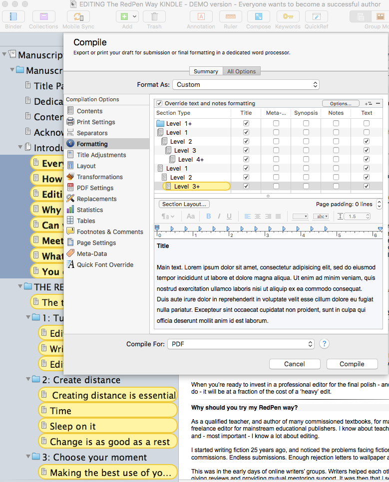This screenshot has height=482, width=389.
Task: Select Sleep on it binder document
Action: point(108,426)
